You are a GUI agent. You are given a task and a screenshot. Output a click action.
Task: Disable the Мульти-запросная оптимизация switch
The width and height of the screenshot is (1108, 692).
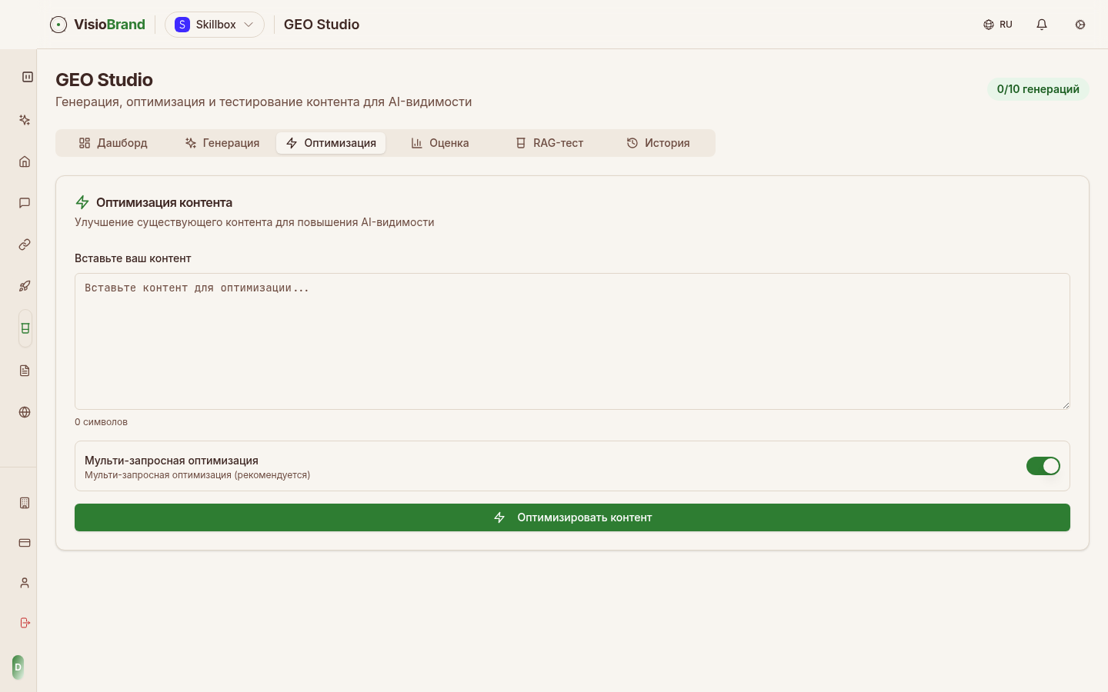point(1043,466)
